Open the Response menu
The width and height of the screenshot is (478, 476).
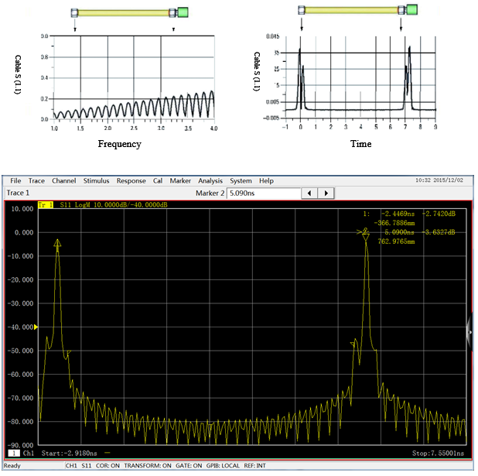[131, 180]
